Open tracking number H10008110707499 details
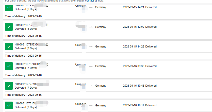Viewport: 212px width, 112px height. pyautogui.click(x=26, y=84)
